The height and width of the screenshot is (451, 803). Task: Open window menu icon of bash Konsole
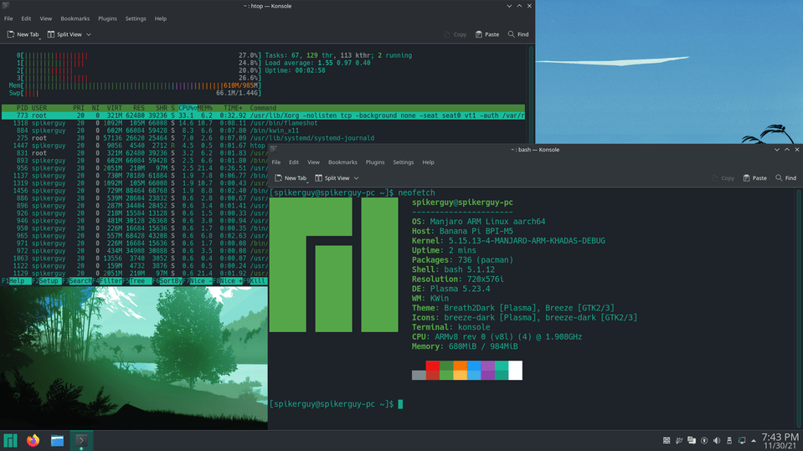coord(274,149)
